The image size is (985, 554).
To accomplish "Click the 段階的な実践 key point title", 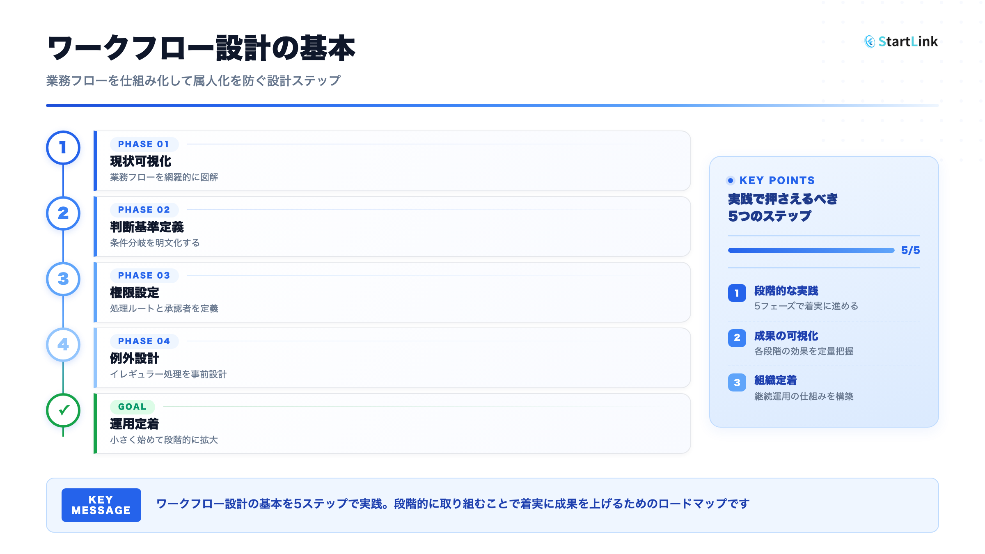I will 786,291.
